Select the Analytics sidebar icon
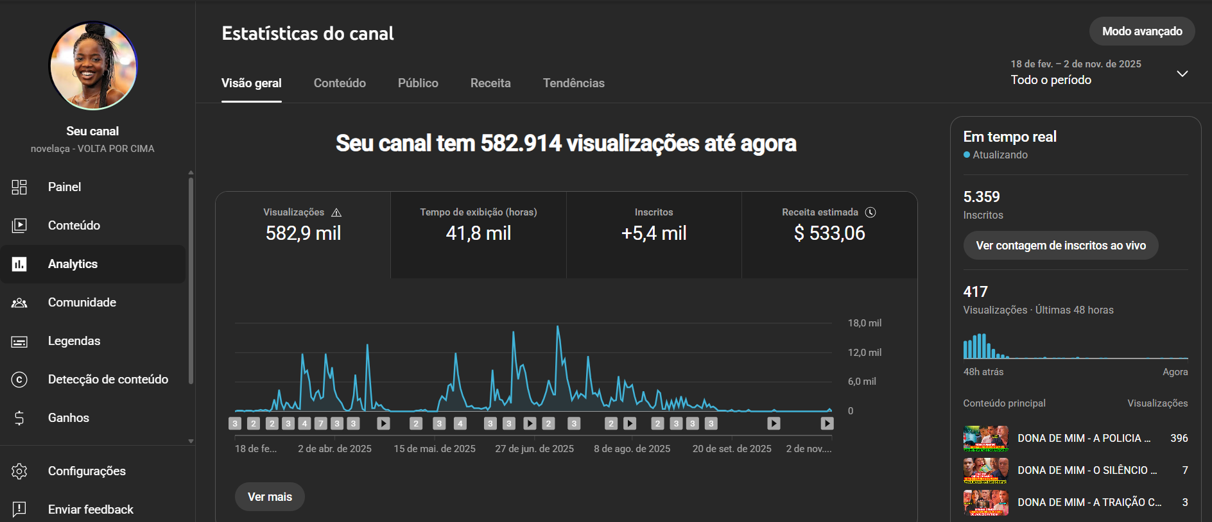Viewport: 1212px width, 522px height. (x=19, y=264)
